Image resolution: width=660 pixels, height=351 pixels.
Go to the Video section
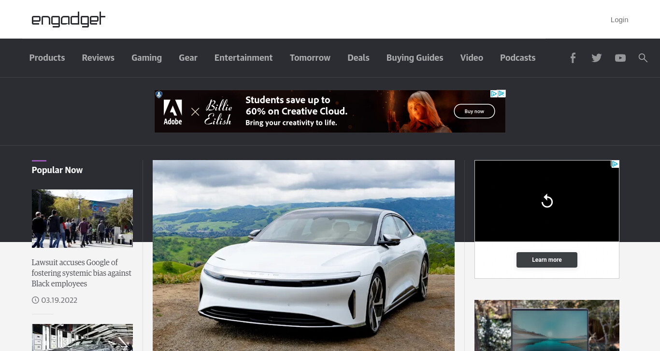pyautogui.click(x=472, y=58)
